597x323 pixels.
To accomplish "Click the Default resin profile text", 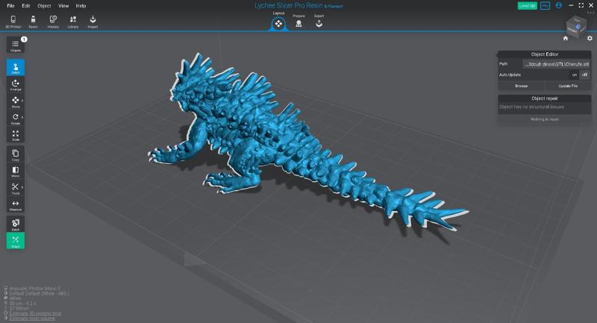I will [40, 293].
